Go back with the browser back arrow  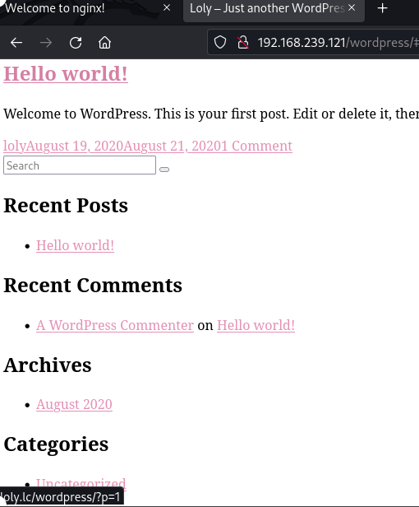16,42
